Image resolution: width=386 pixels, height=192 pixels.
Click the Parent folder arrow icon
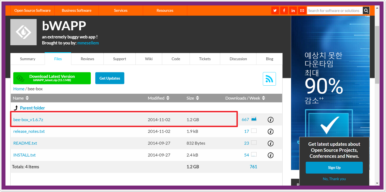click(16, 108)
